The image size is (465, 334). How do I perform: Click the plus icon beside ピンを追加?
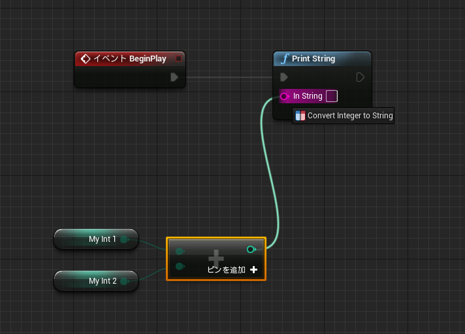253,269
